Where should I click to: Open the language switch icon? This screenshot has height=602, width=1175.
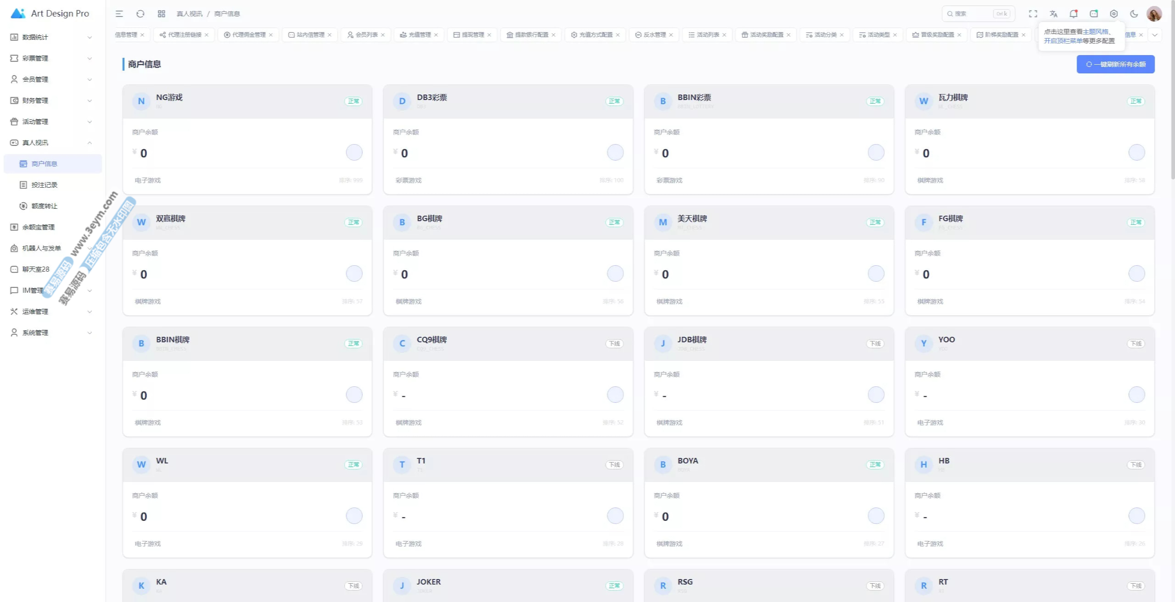tap(1053, 14)
